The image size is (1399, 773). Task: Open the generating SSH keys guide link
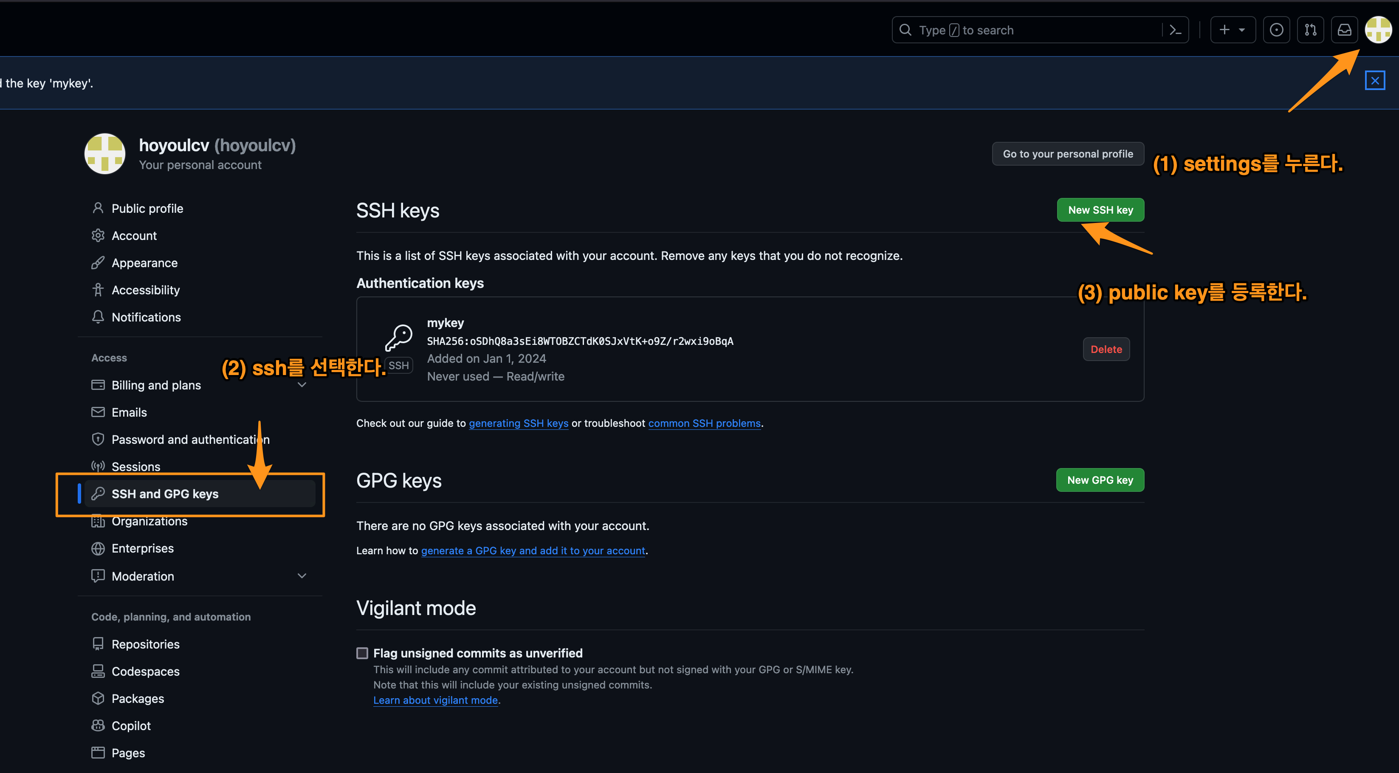(x=518, y=423)
